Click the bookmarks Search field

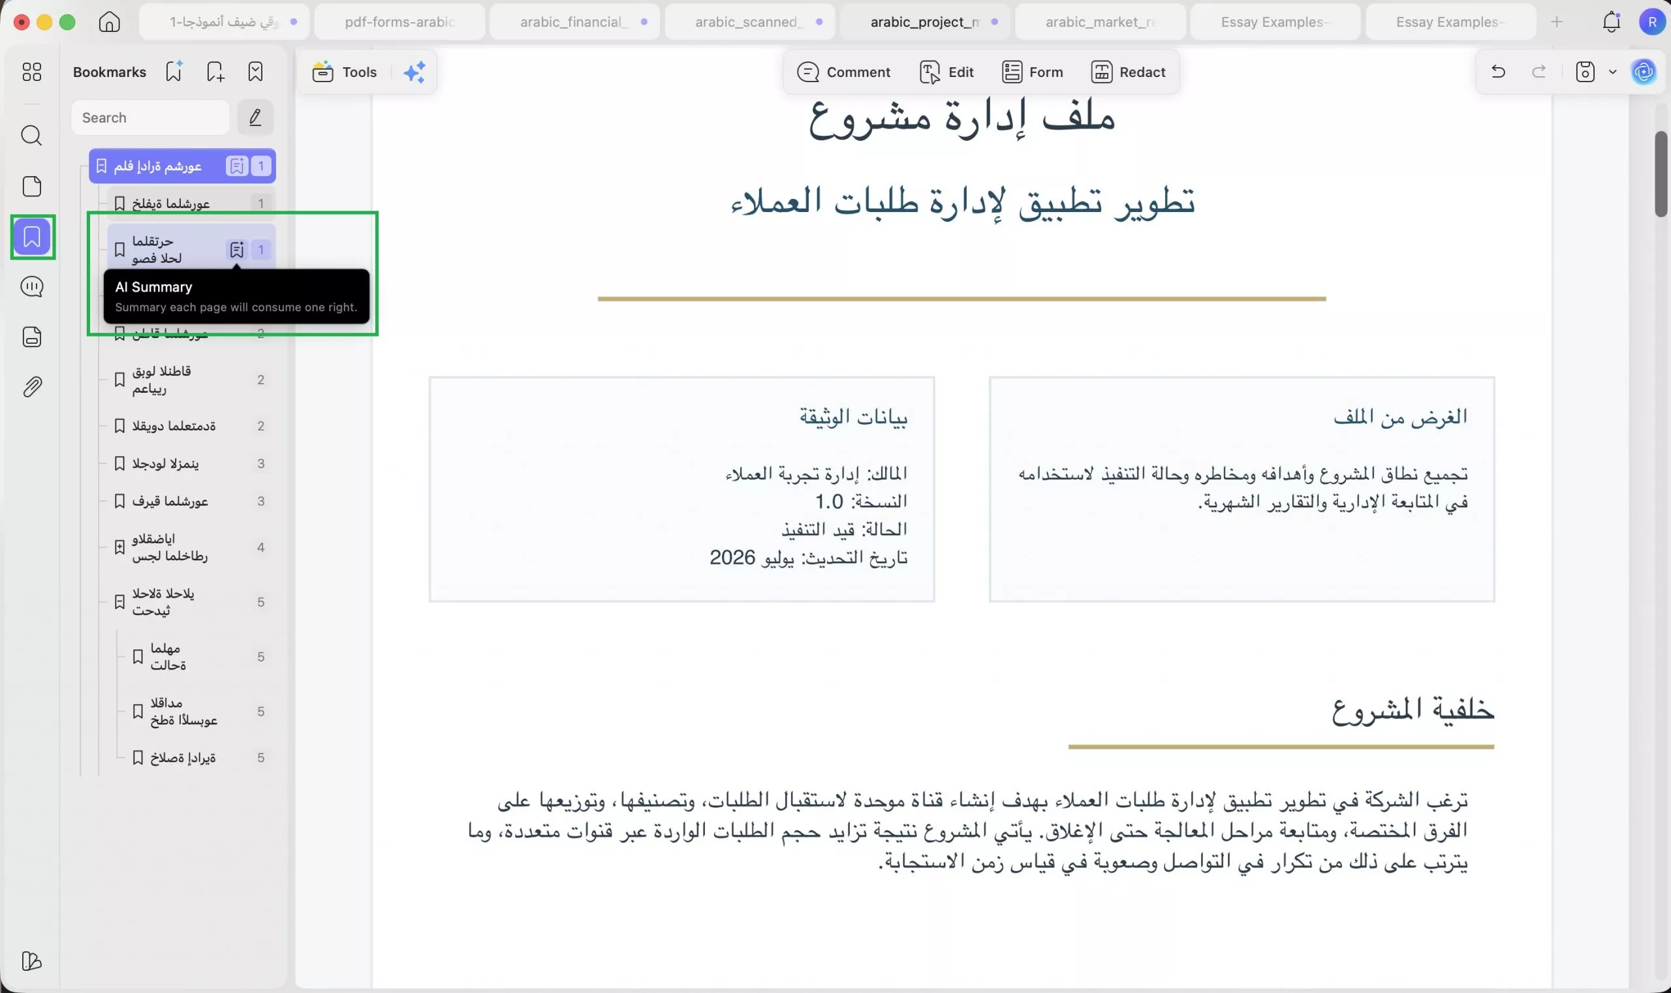151,118
